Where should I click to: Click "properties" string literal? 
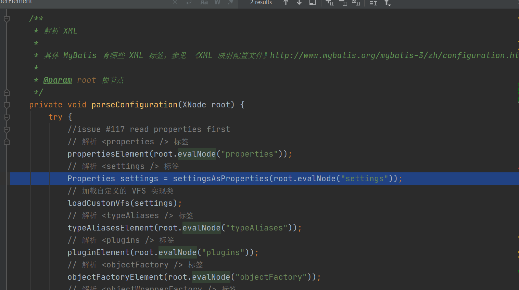coord(249,154)
